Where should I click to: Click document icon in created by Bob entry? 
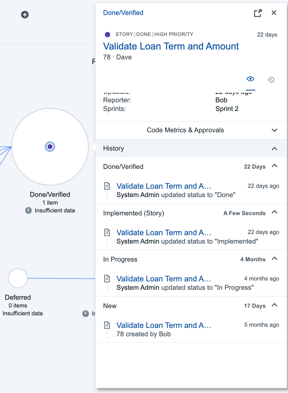coord(107,325)
